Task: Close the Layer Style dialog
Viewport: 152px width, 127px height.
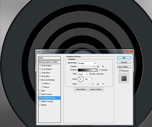Action: coord(129,51)
